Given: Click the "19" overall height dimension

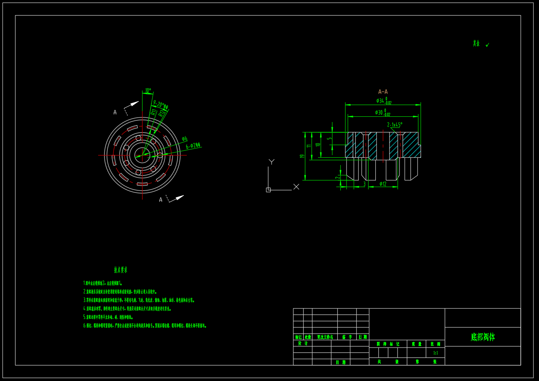Looking at the screenshot, I should 303,156.
